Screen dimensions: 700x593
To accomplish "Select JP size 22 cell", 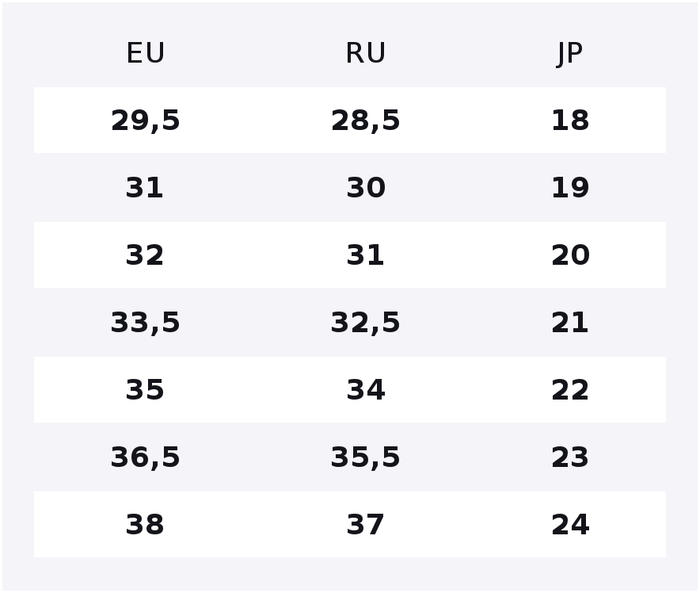I will tap(570, 390).
